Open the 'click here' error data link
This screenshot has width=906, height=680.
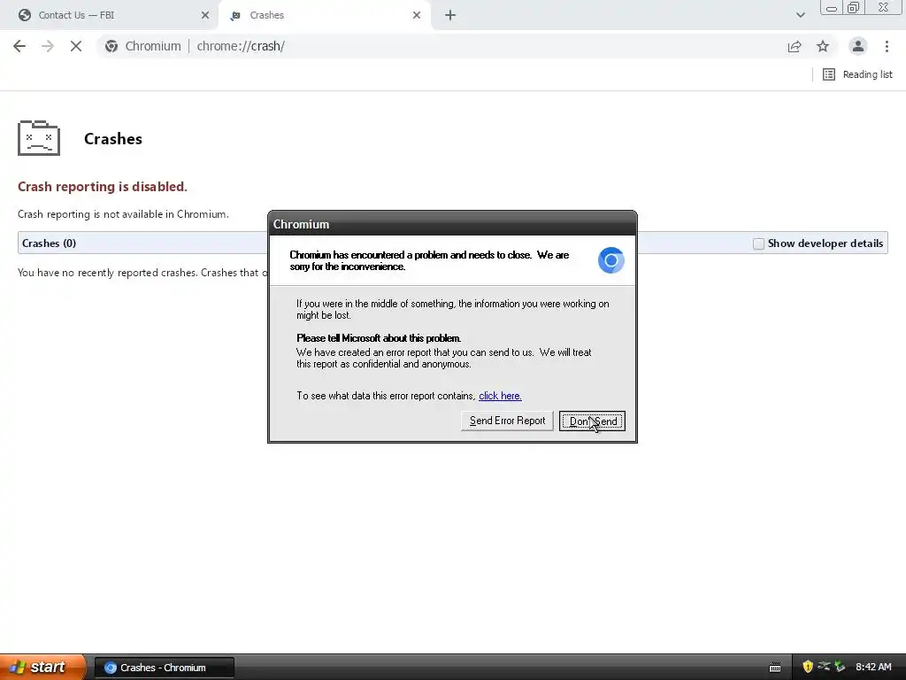click(x=501, y=396)
